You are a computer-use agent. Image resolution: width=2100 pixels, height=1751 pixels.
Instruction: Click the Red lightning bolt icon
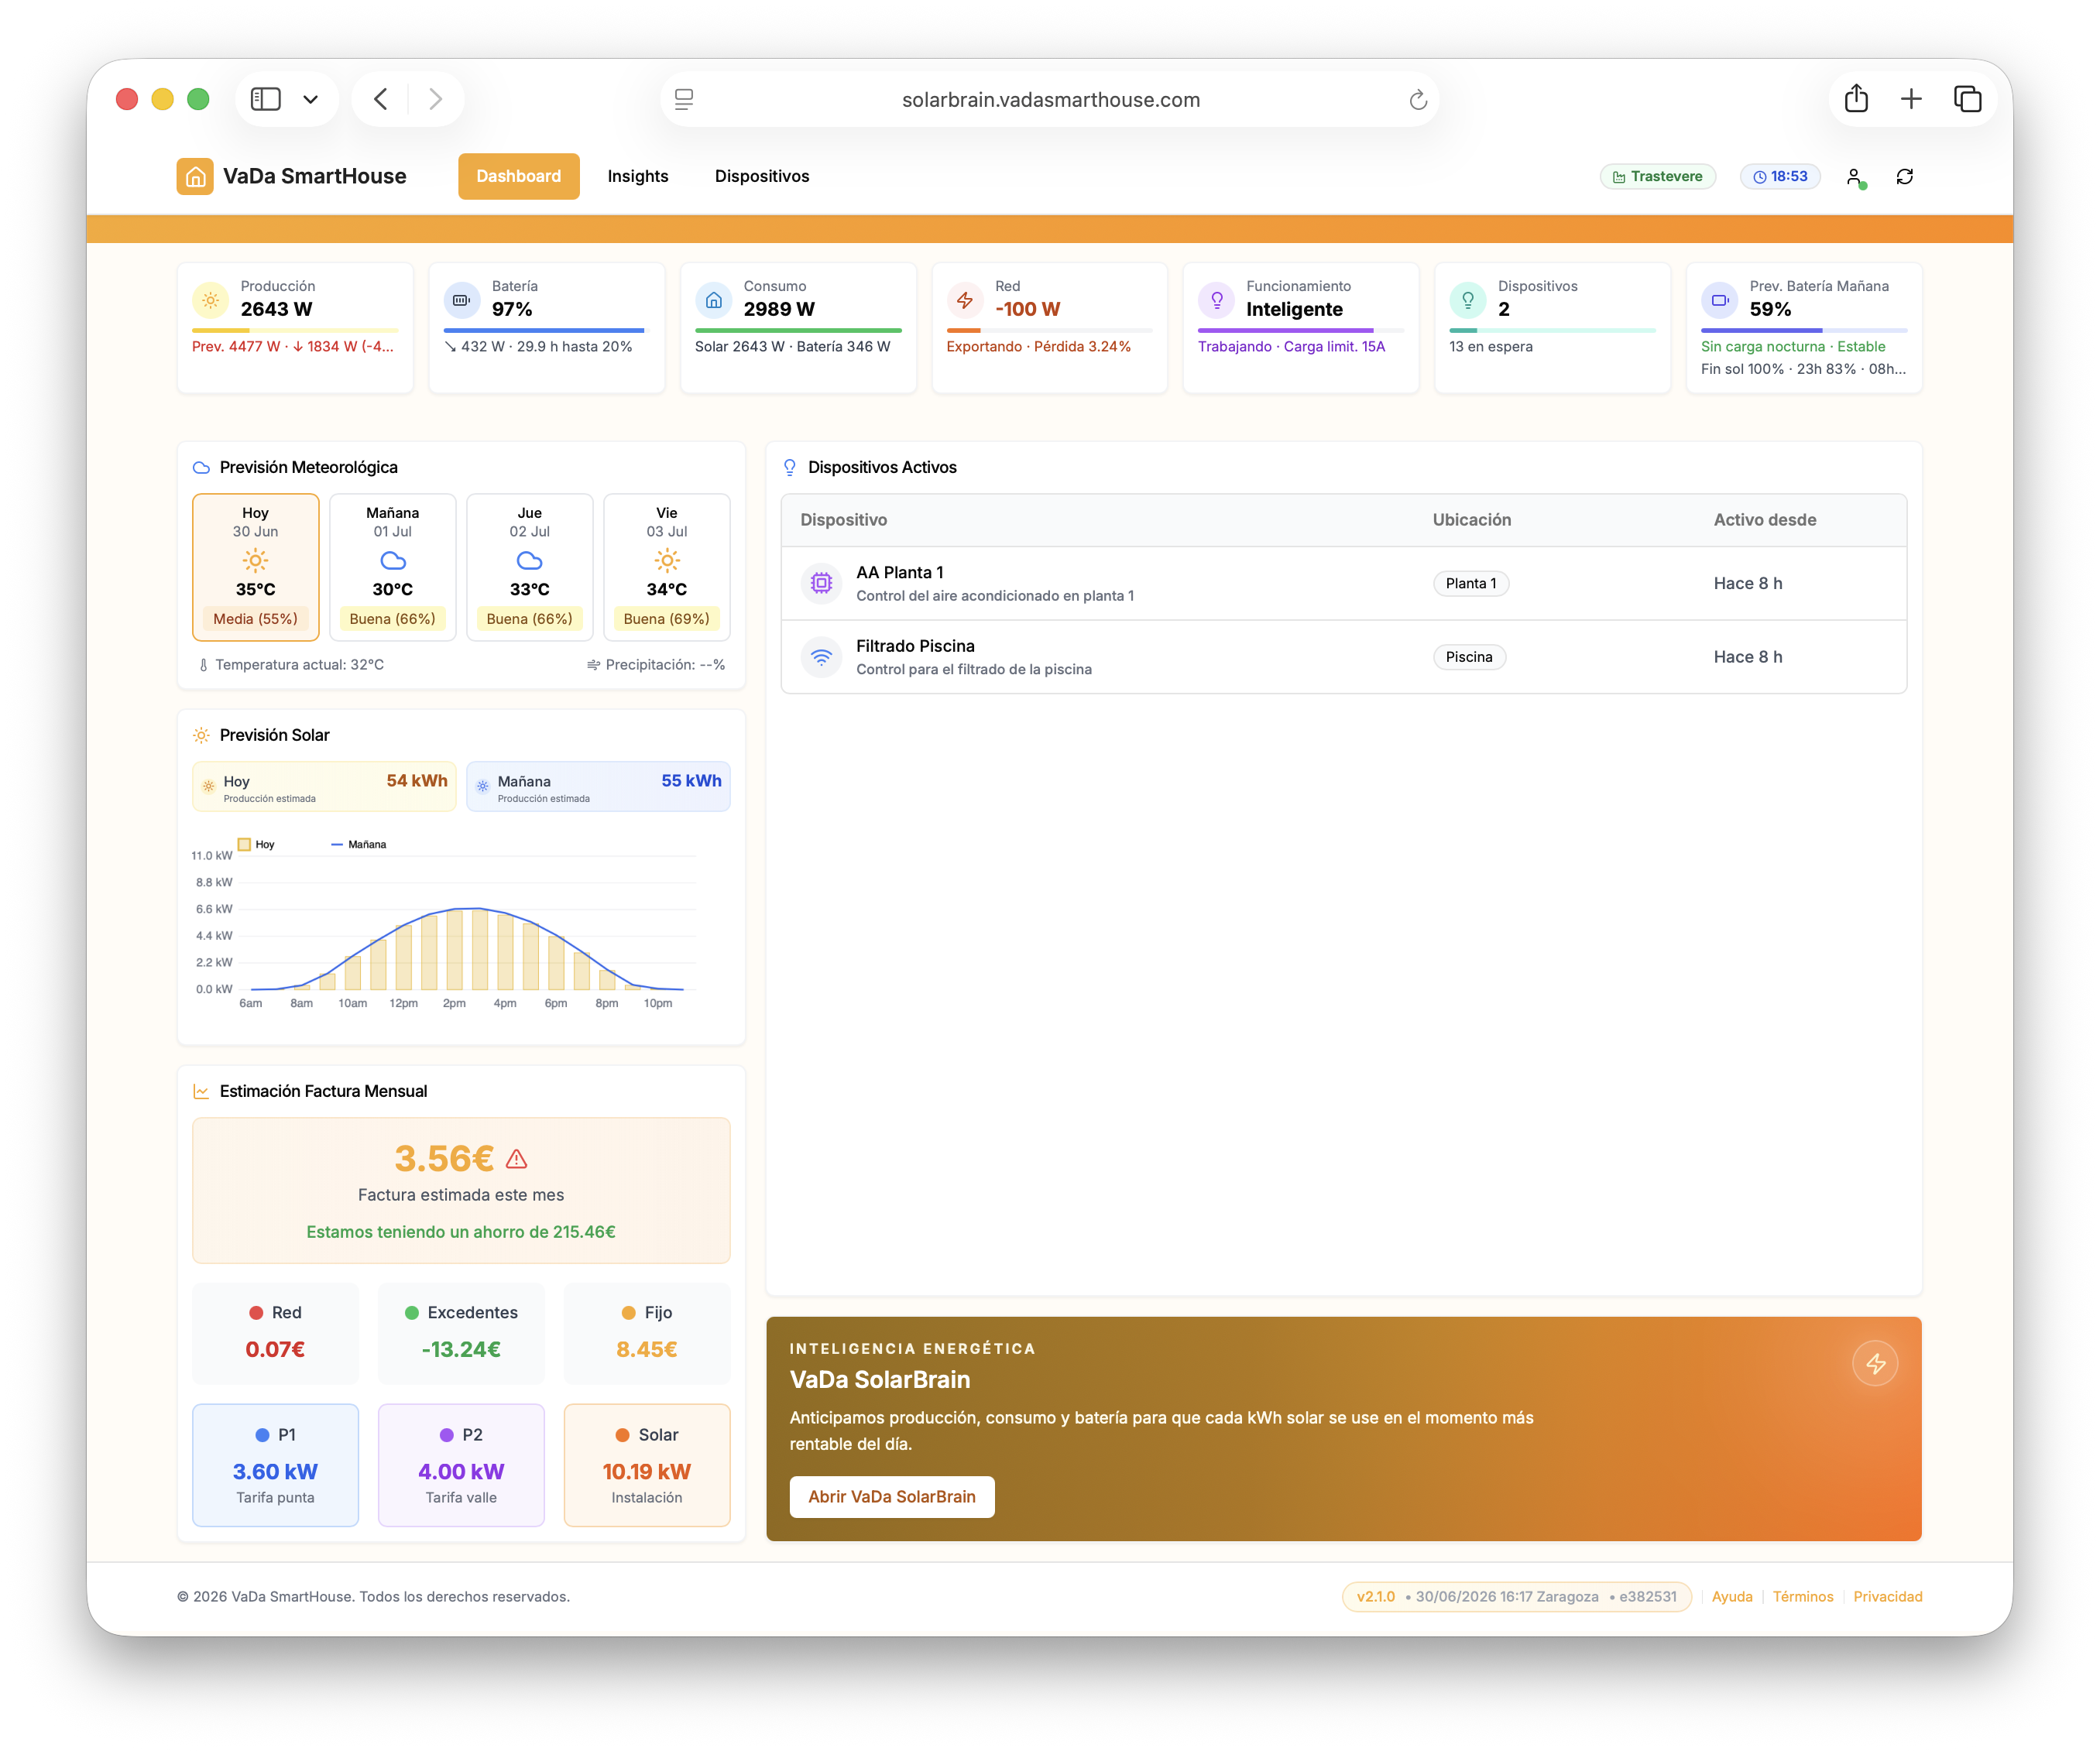coord(964,299)
